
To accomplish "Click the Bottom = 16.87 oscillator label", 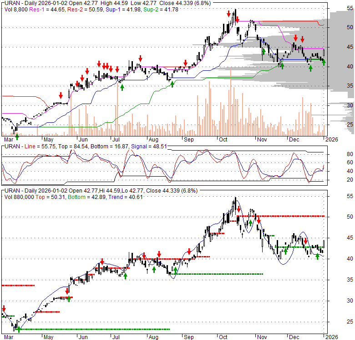I will pyautogui.click(x=110, y=146).
